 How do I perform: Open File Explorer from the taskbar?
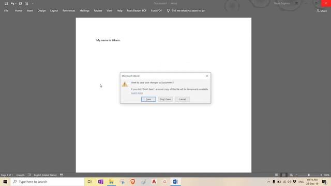[x=111, y=181]
